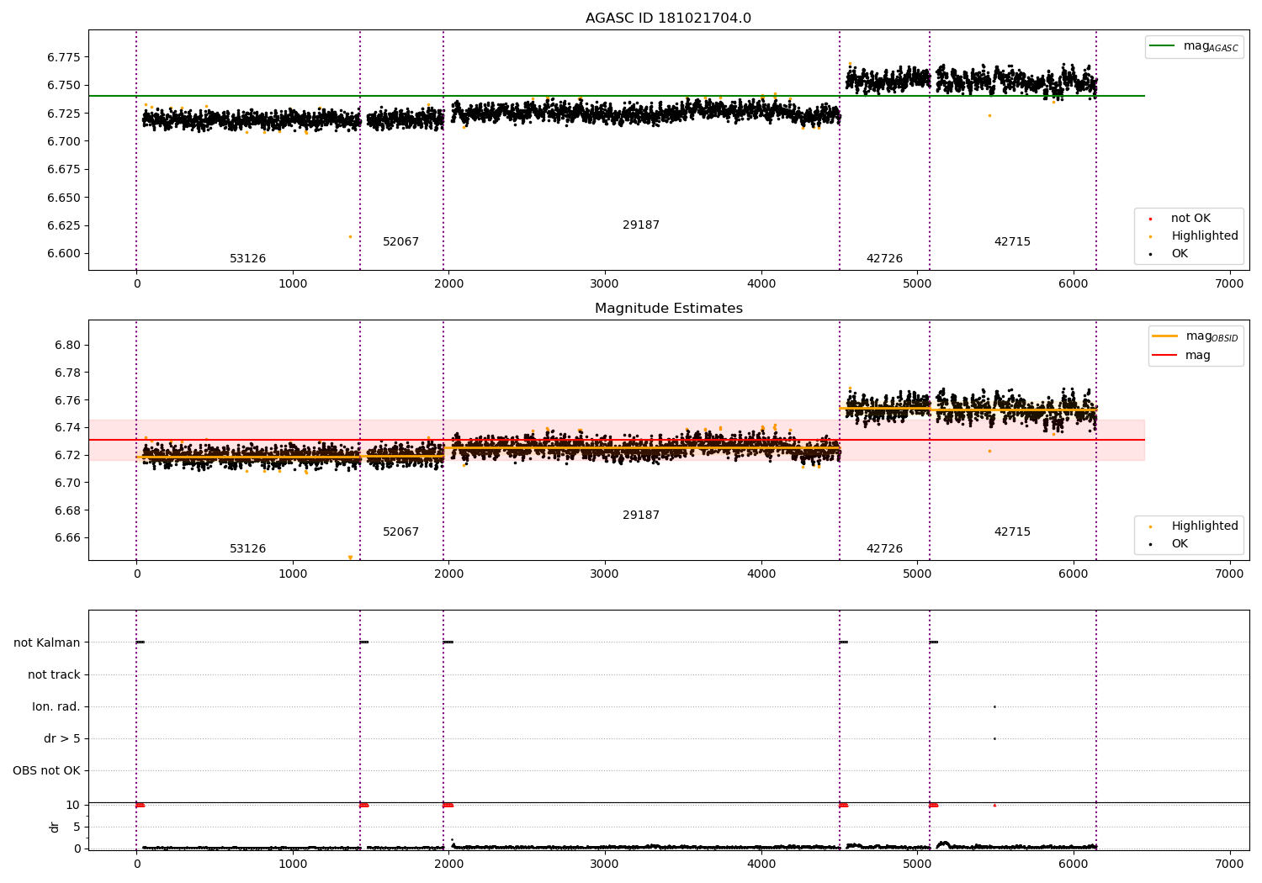This screenshot has width=1262, height=883.
Task: Click the orange outlier point near 6.615 in top plot
Action: (350, 236)
